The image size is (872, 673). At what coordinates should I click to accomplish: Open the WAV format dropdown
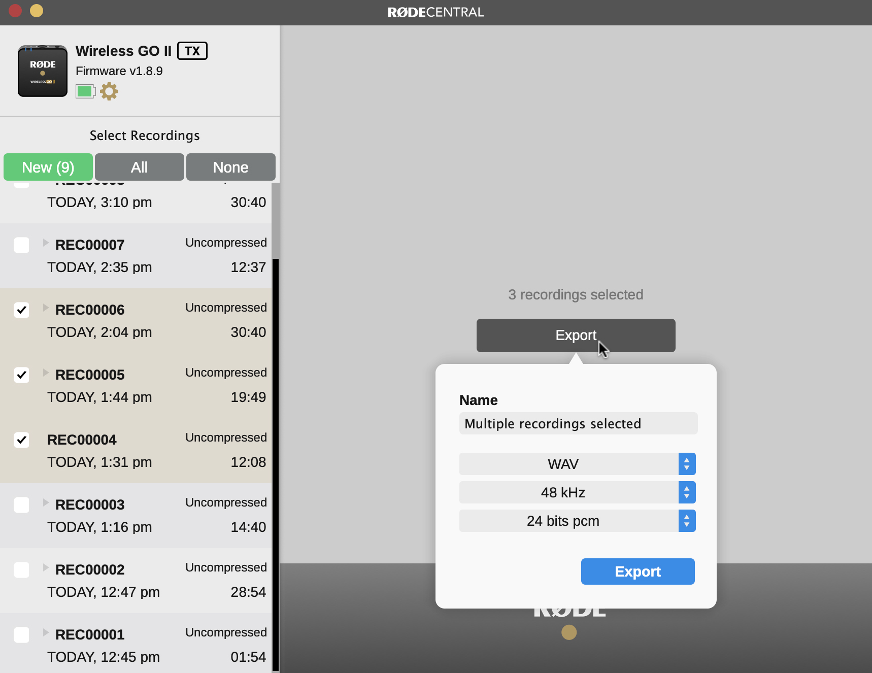coord(577,464)
